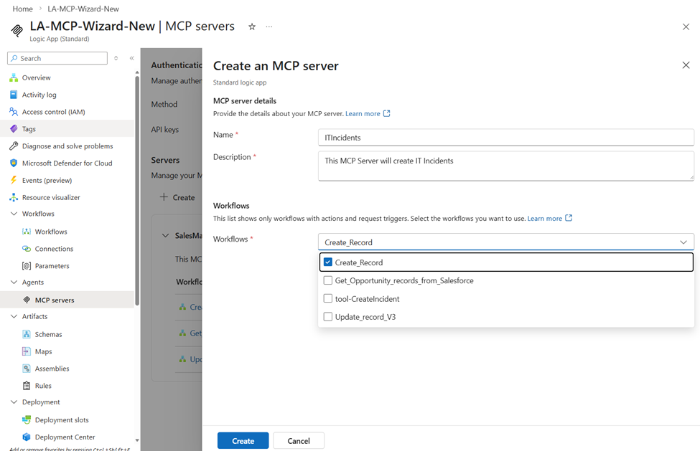700x451 pixels.
Task: Click the Name field containing ITIncidents
Action: point(506,137)
